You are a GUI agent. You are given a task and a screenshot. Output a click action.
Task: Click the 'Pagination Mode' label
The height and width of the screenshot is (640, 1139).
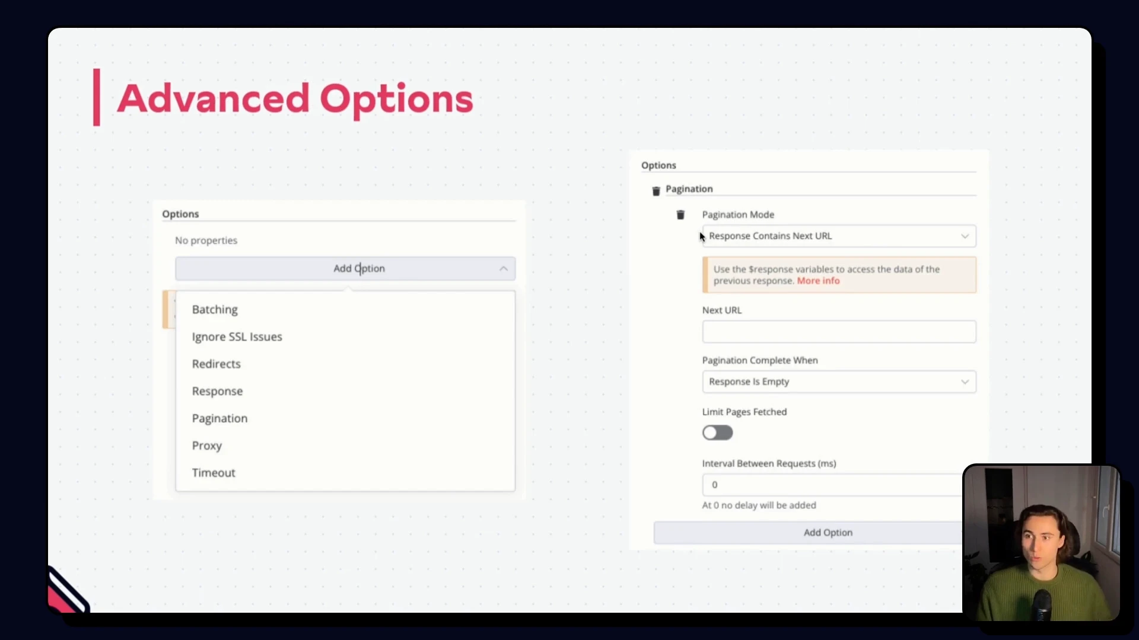click(x=738, y=215)
